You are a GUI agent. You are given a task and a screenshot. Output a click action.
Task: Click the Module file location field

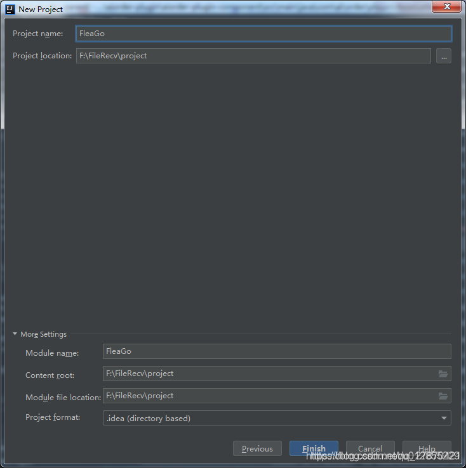[277, 396]
